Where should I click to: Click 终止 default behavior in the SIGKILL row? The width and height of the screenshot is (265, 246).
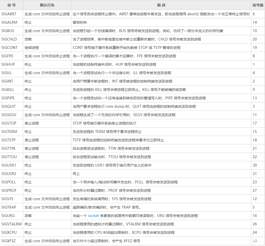click(x=28, y=90)
